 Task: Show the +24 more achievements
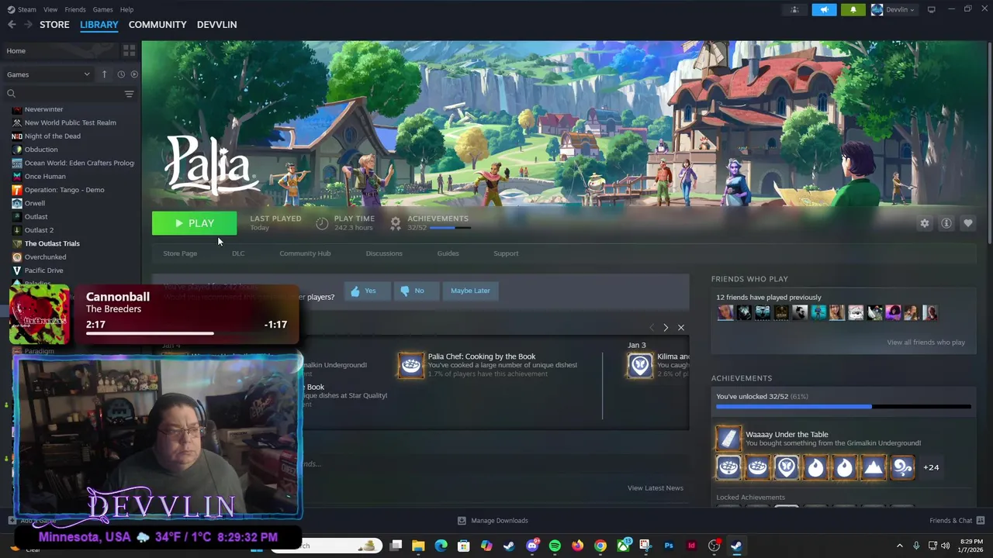931,467
